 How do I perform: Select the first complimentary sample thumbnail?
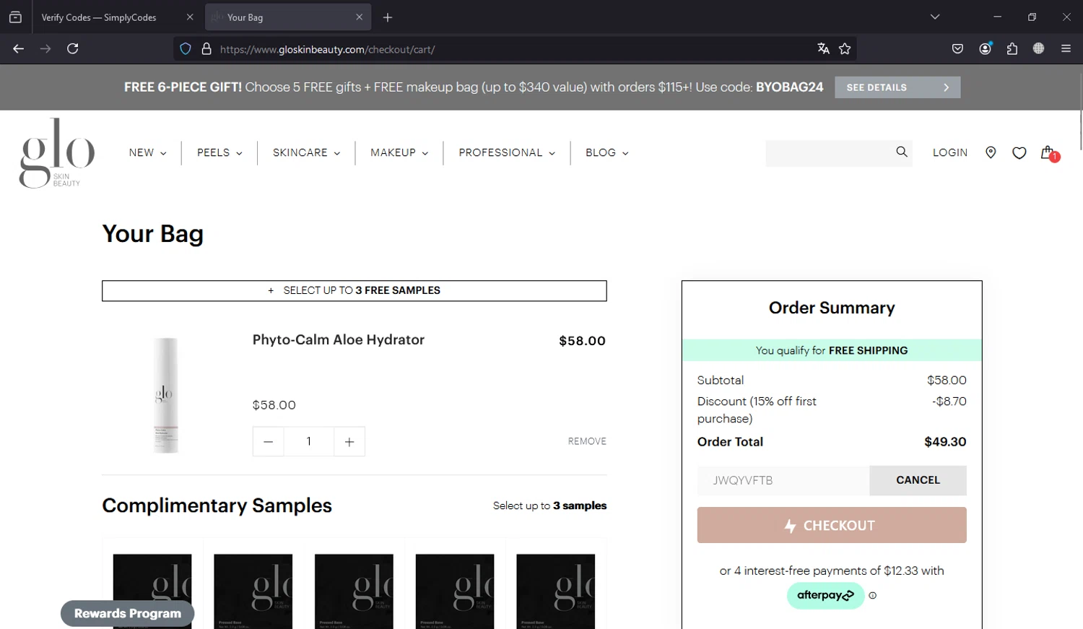(152, 591)
